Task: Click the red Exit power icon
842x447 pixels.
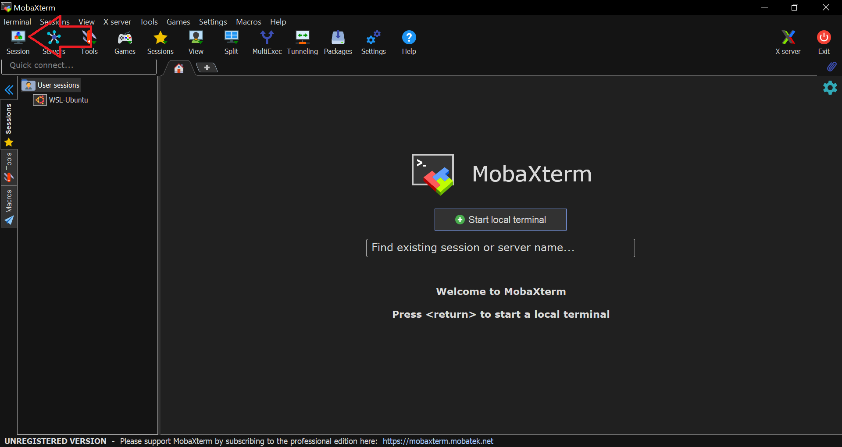Action: pos(824,43)
